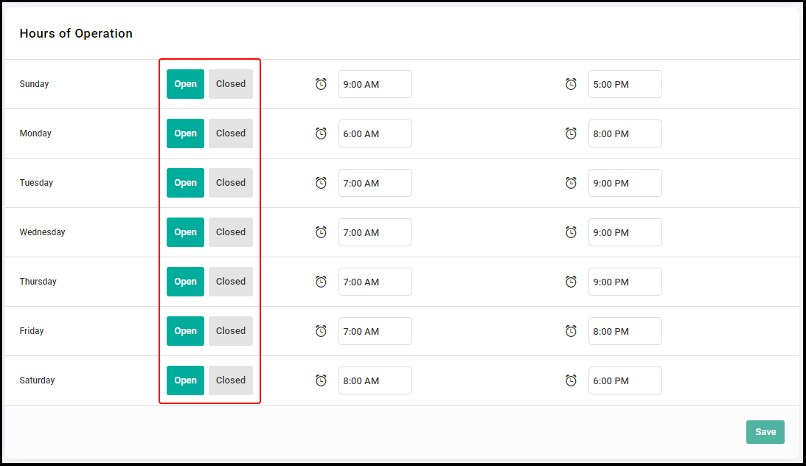The height and width of the screenshot is (466, 806).
Task: Edit Wednesday closing time 9:00 PM field
Action: tap(625, 232)
